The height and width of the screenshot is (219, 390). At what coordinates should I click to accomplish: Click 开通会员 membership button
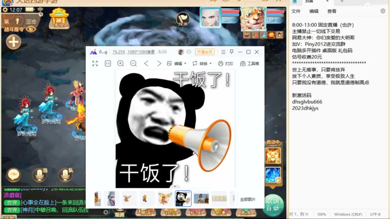[205, 52]
